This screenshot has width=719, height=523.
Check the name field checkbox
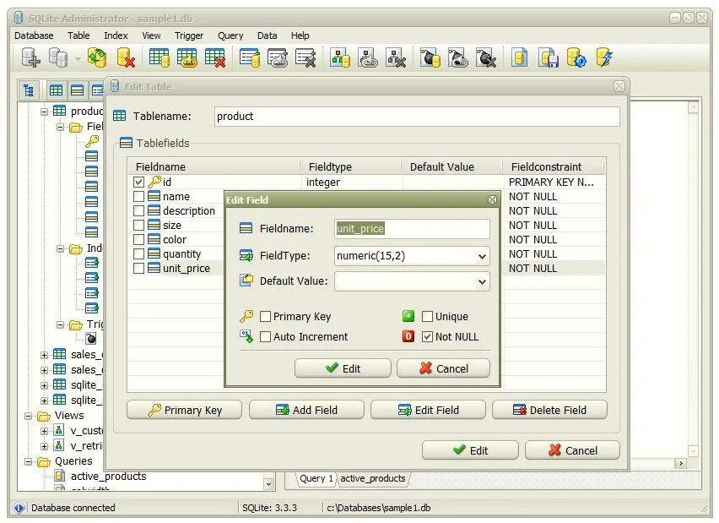click(138, 197)
